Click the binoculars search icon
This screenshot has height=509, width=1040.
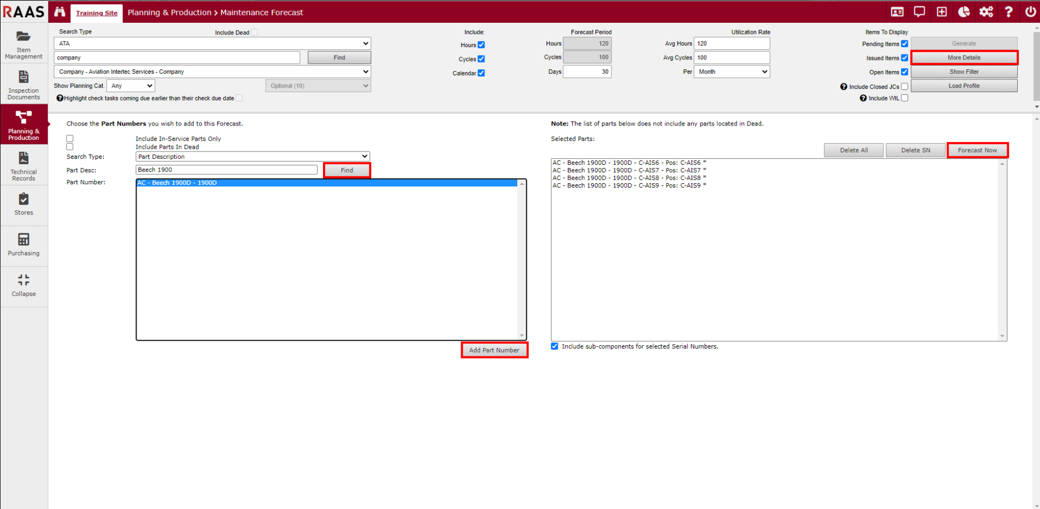[x=60, y=12]
